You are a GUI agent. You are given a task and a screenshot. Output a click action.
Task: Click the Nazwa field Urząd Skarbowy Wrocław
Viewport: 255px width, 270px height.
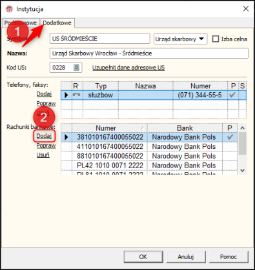coord(149,53)
